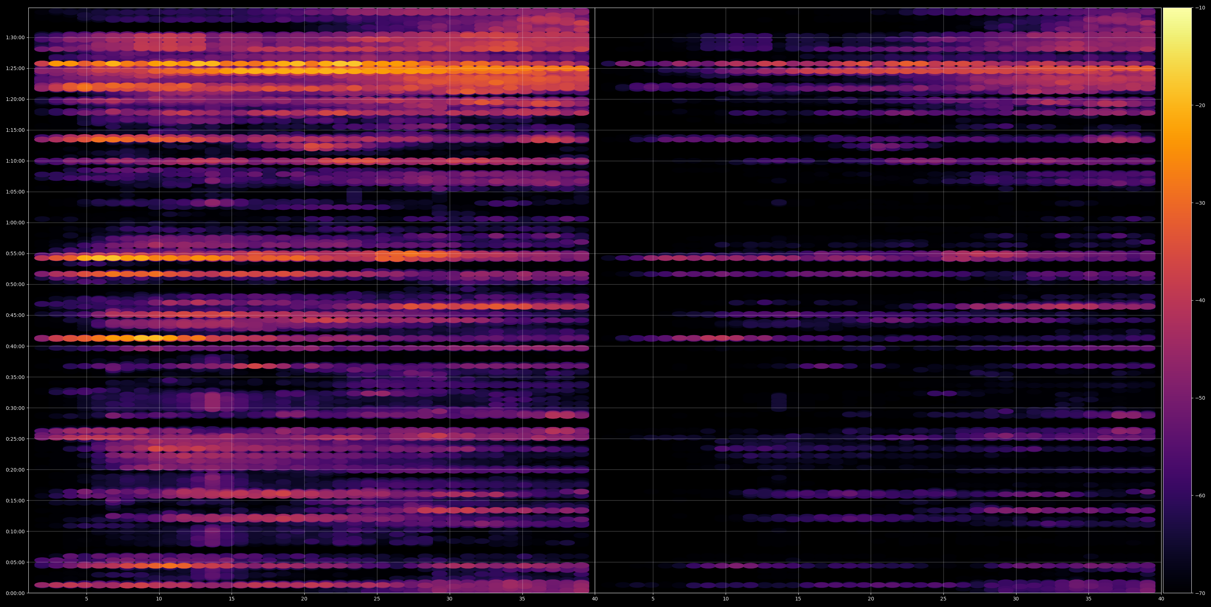Click the 0:50:00 time axis label

[x=15, y=285]
